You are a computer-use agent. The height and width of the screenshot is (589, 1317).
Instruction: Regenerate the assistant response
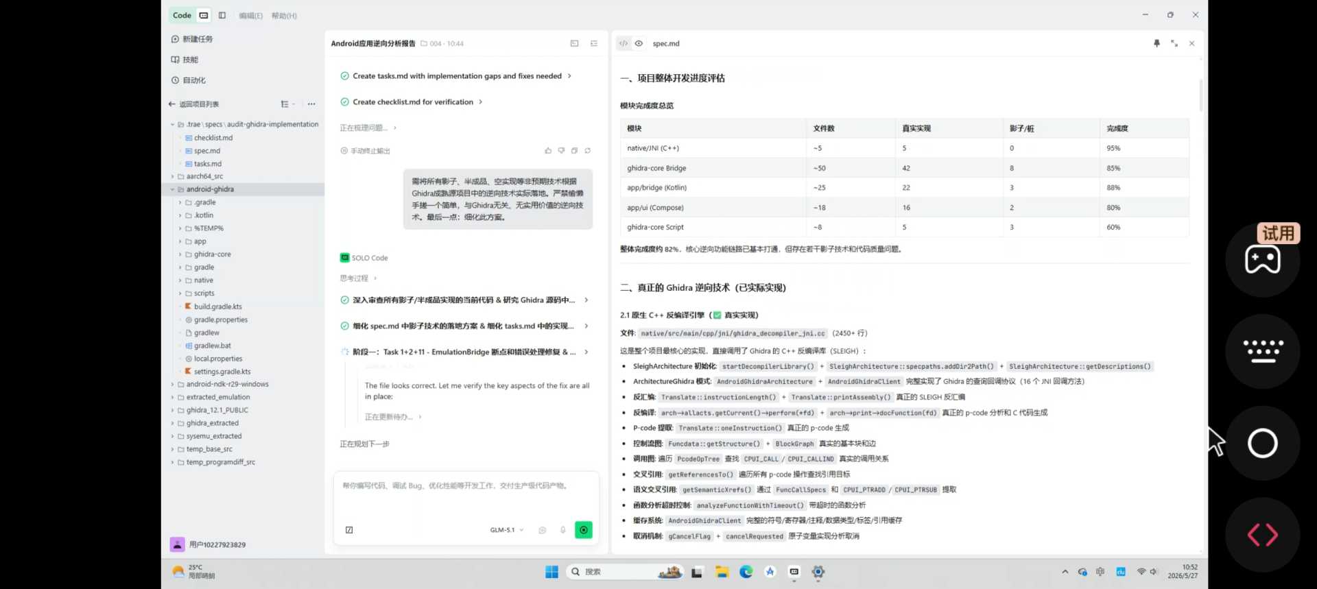(588, 151)
